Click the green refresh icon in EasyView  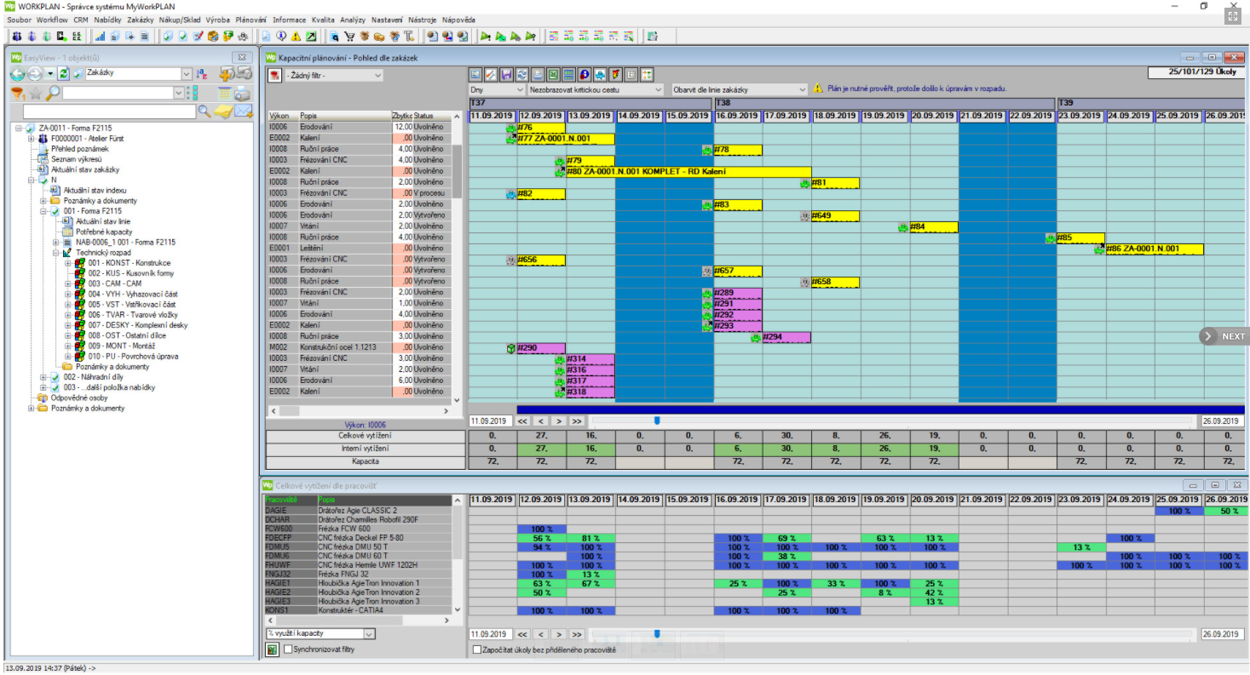(x=64, y=74)
